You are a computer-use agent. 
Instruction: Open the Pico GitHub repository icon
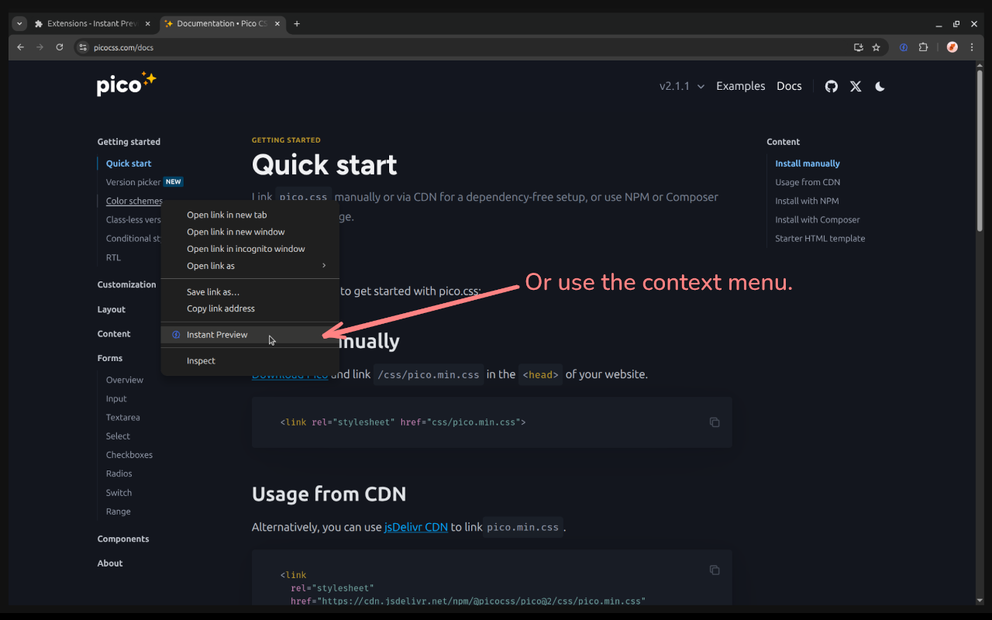(x=831, y=86)
